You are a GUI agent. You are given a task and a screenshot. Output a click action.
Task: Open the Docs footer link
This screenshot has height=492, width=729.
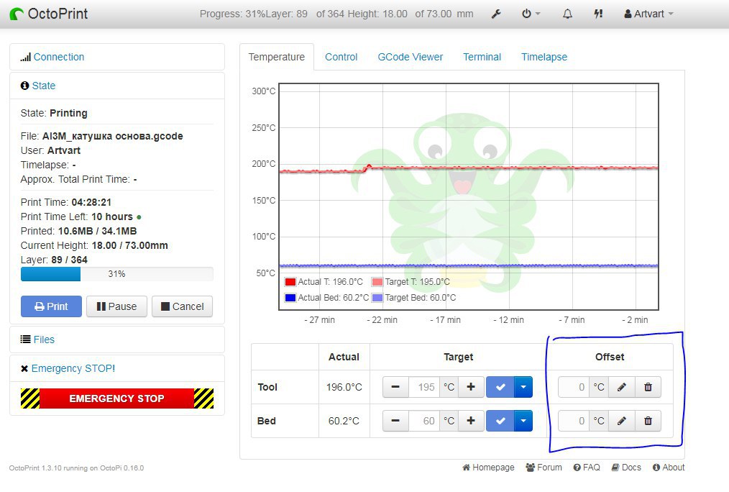click(x=625, y=468)
